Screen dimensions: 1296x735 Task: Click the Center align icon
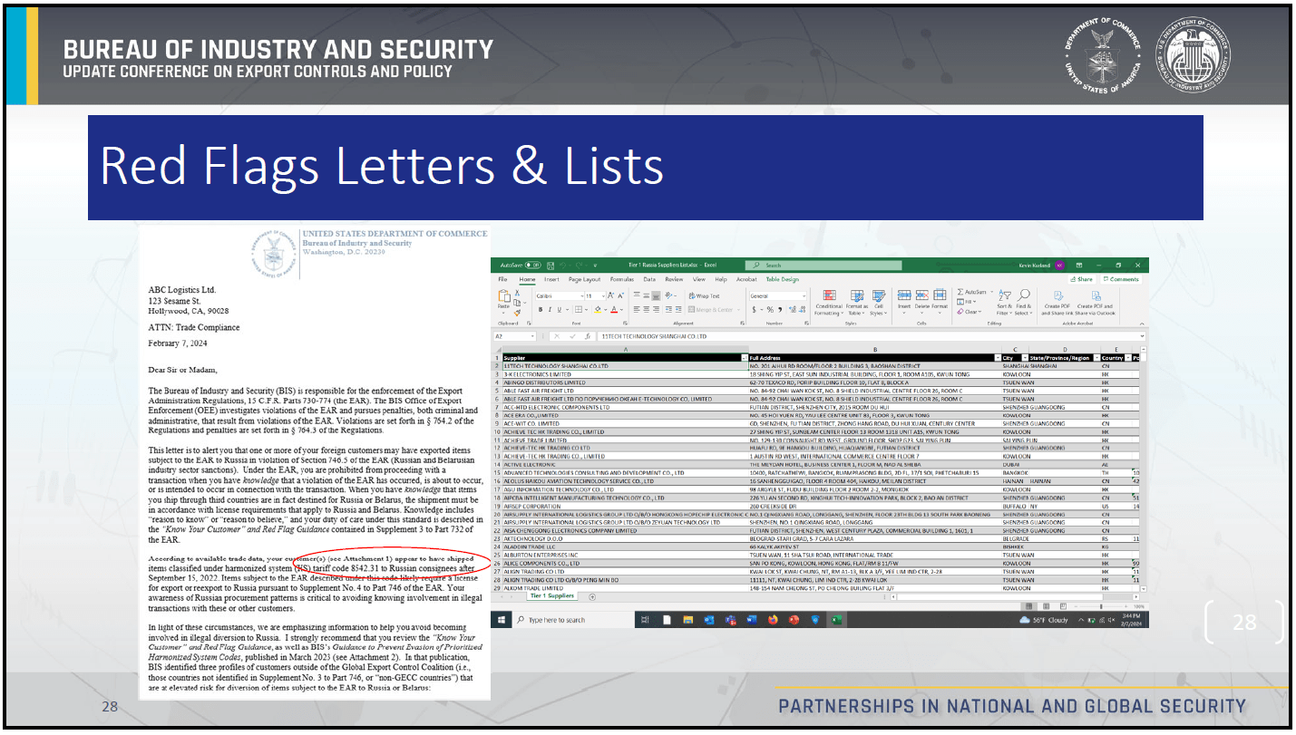(x=646, y=309)
